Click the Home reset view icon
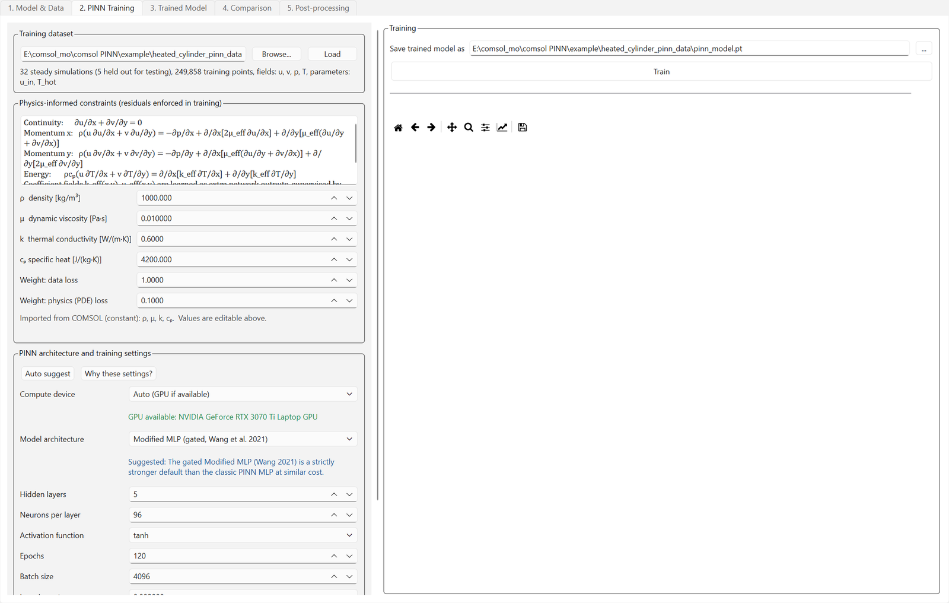 coord(398,128)
